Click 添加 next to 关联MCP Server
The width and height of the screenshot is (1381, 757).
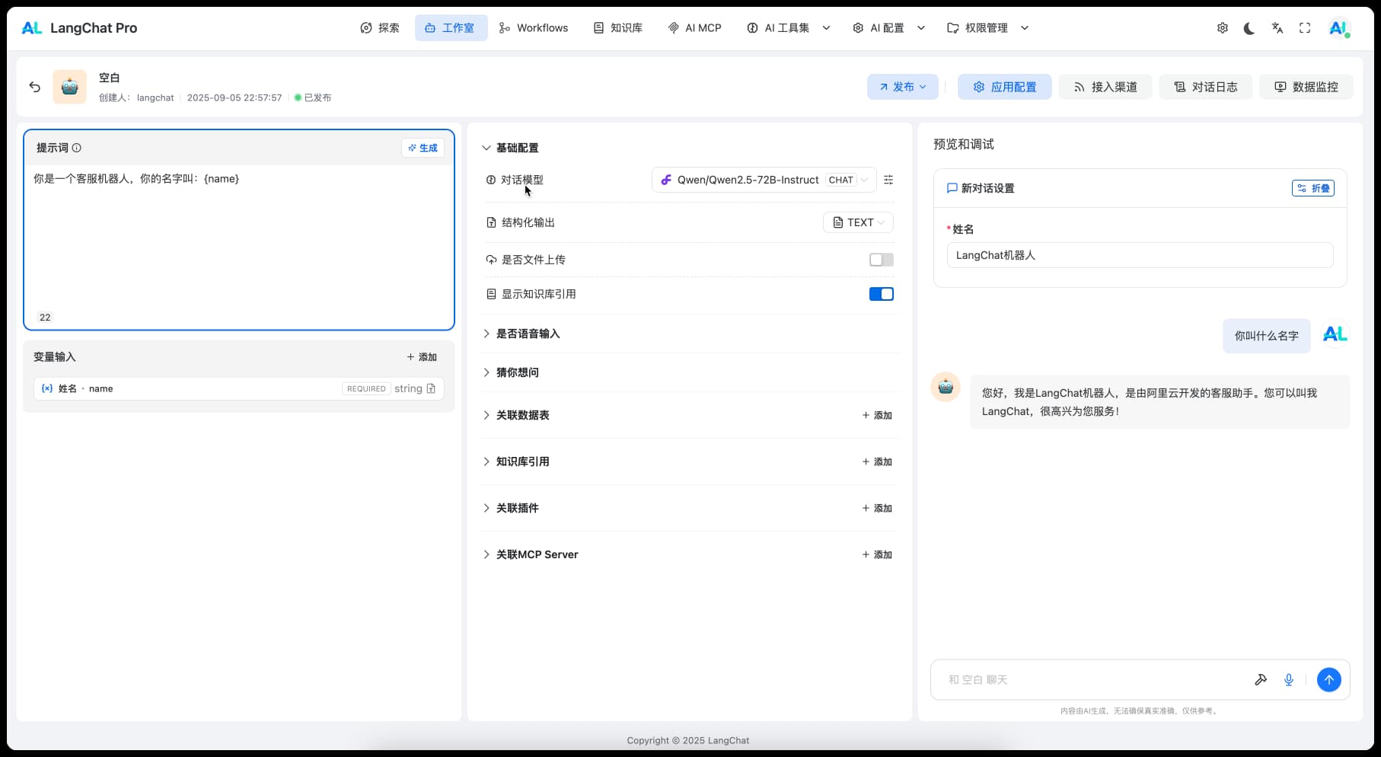pyautogui.click(x=877, y=554)
